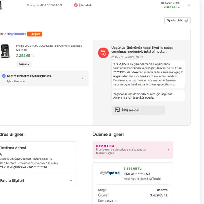The width and height of the screenshot is (204, 204).
Task: Collapse the order details chevron
Action: coord(189,5)
